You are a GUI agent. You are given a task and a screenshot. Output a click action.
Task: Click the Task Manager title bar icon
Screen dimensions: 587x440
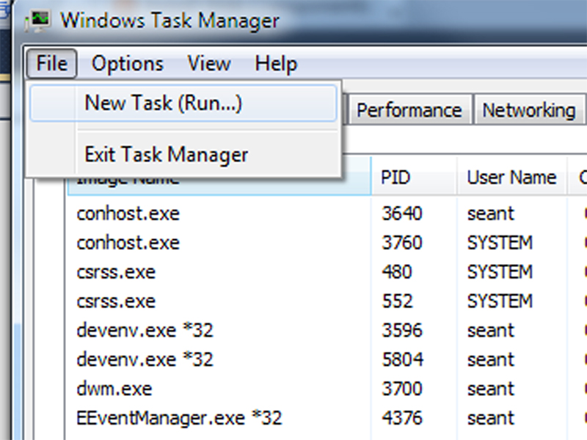pos(38,21)
